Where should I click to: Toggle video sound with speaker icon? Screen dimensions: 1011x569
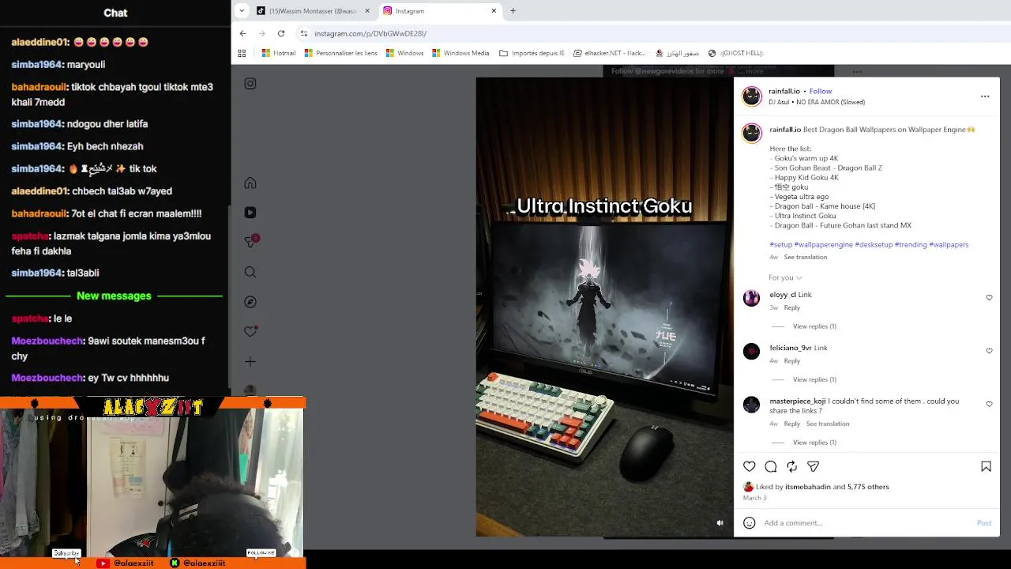720,522
